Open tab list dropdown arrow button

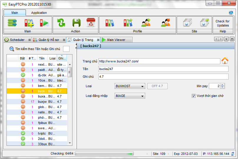point(226,39)
